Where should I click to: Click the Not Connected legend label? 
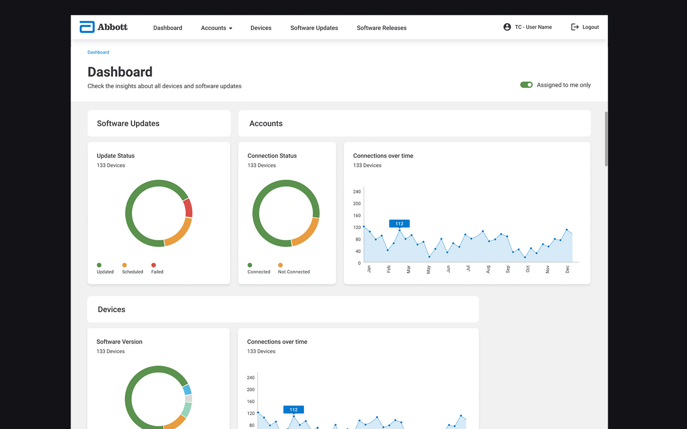click(x=294, y=272)
